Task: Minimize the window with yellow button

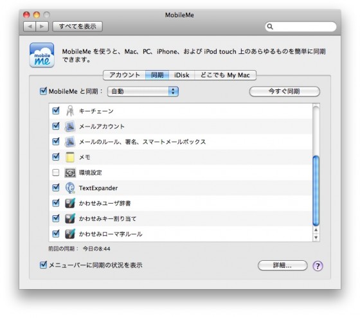Action: tap(37, 15)
